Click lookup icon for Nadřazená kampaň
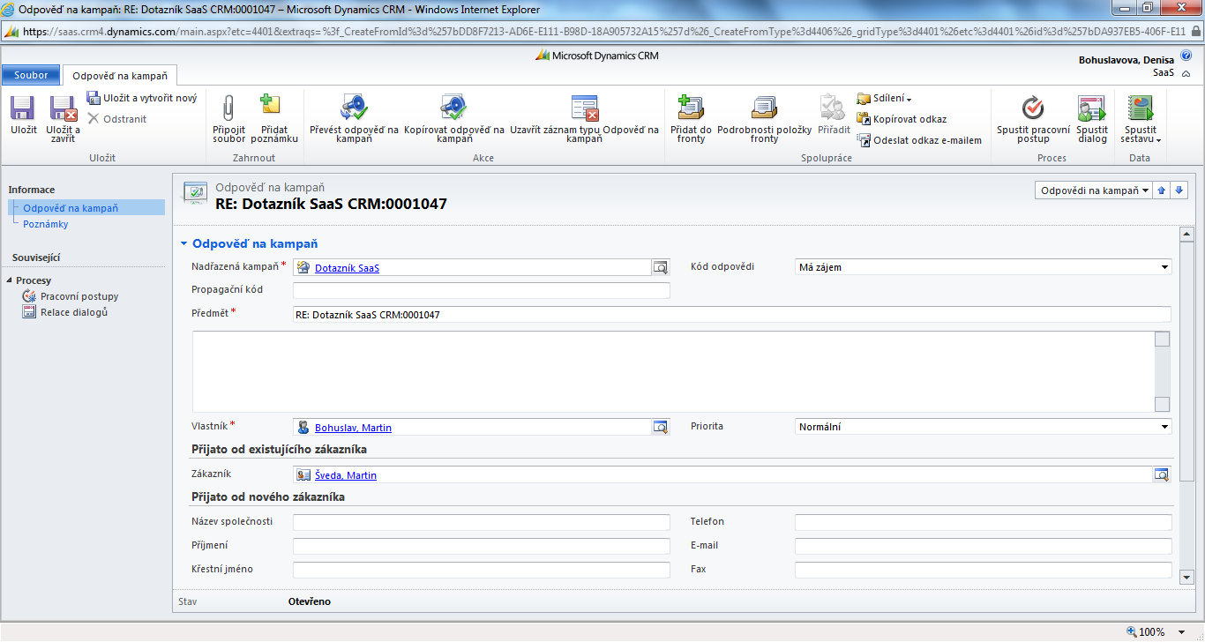Screen dimensions: 1205x642 coord(660,267)
